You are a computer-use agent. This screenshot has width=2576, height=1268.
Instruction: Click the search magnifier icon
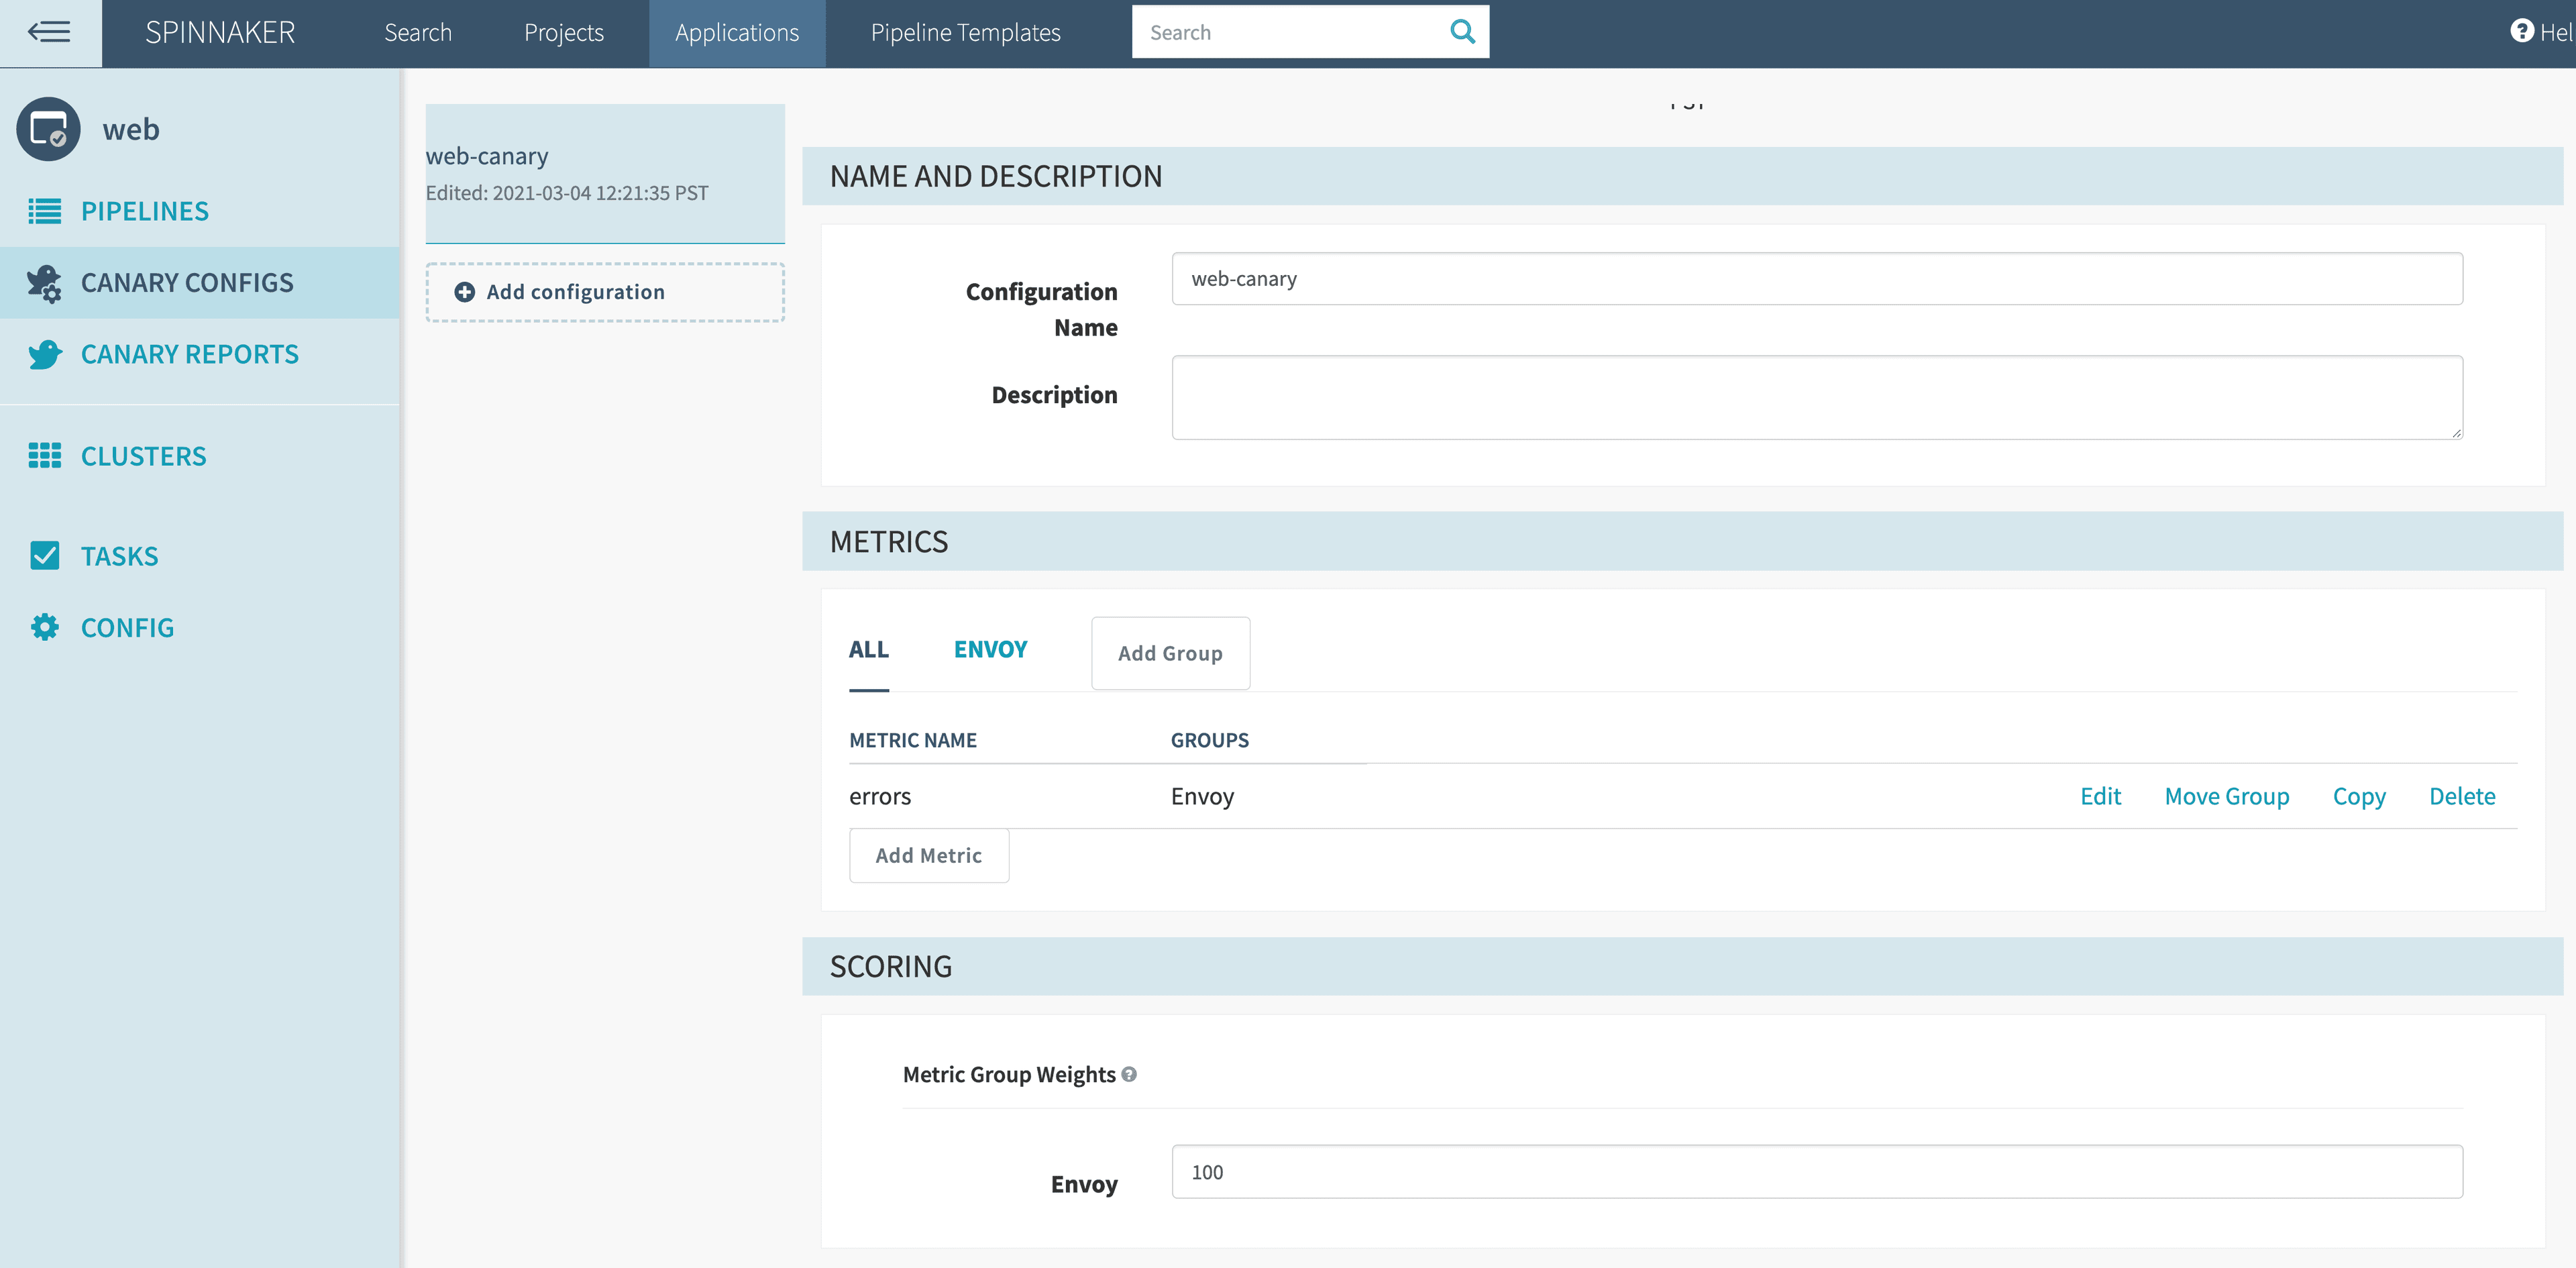point(1462,32)
